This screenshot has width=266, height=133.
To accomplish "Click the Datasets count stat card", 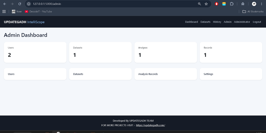I will pyautogui.click(x=100, y=52).
